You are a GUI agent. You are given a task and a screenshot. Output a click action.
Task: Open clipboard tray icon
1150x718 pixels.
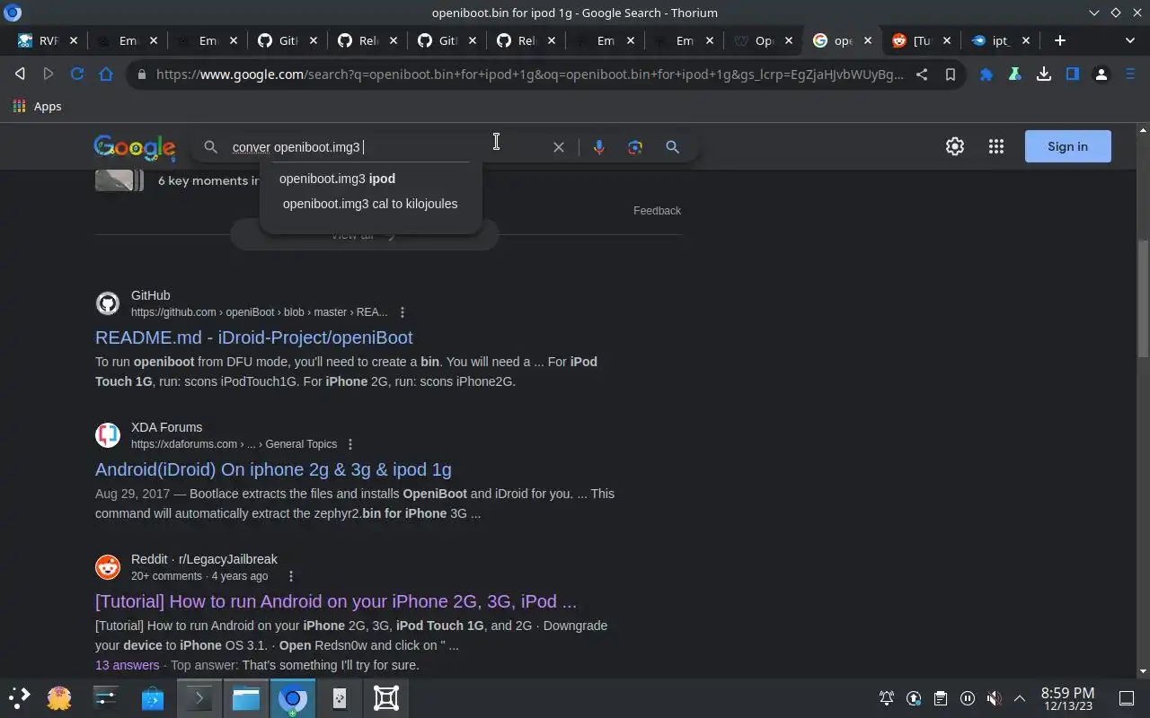tap(940, 698)
